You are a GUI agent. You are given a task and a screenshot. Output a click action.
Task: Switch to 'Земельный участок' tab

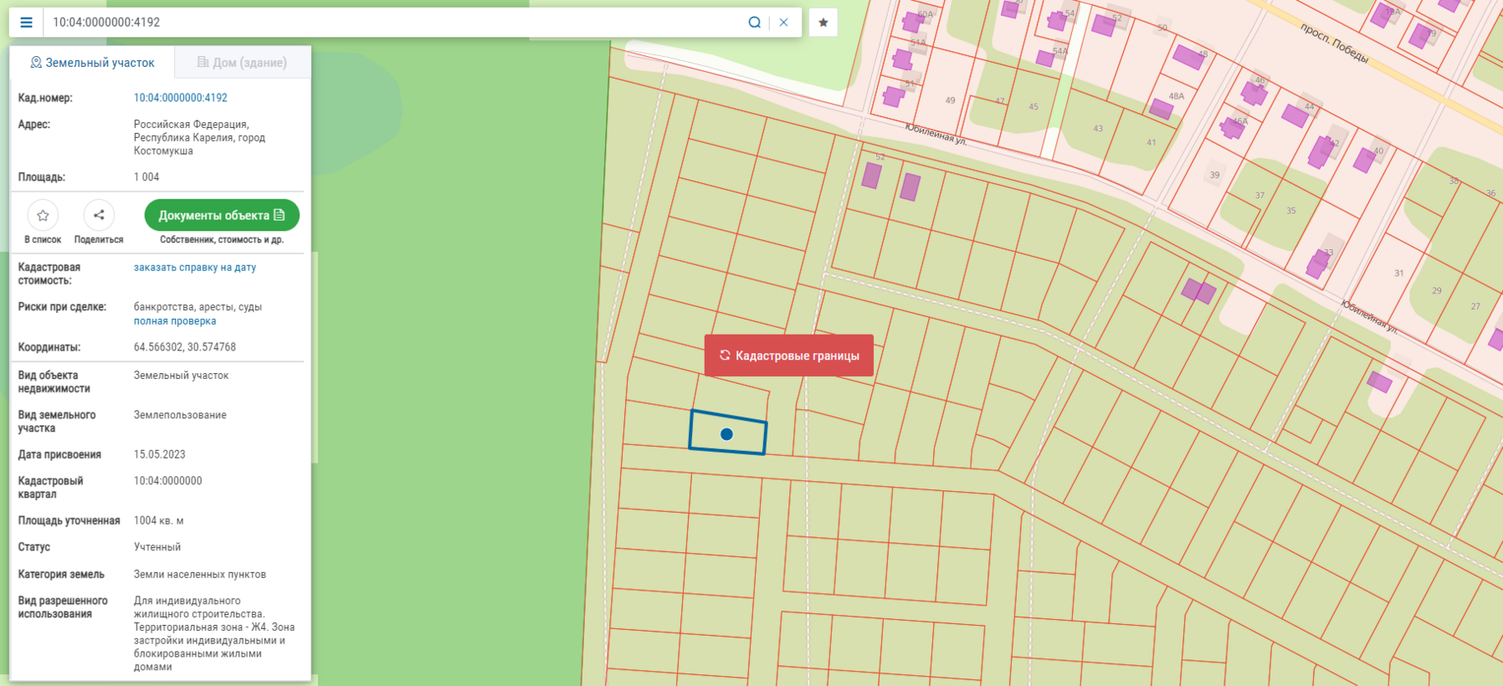coord(92,63)
